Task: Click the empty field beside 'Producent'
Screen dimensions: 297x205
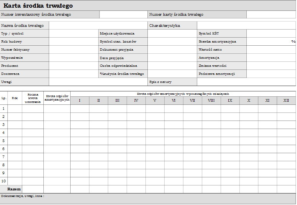Action: [74, 66]
